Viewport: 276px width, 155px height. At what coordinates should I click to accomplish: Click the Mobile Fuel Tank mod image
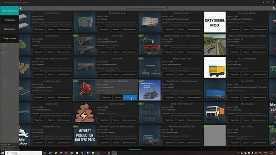(x=85, y=22)
